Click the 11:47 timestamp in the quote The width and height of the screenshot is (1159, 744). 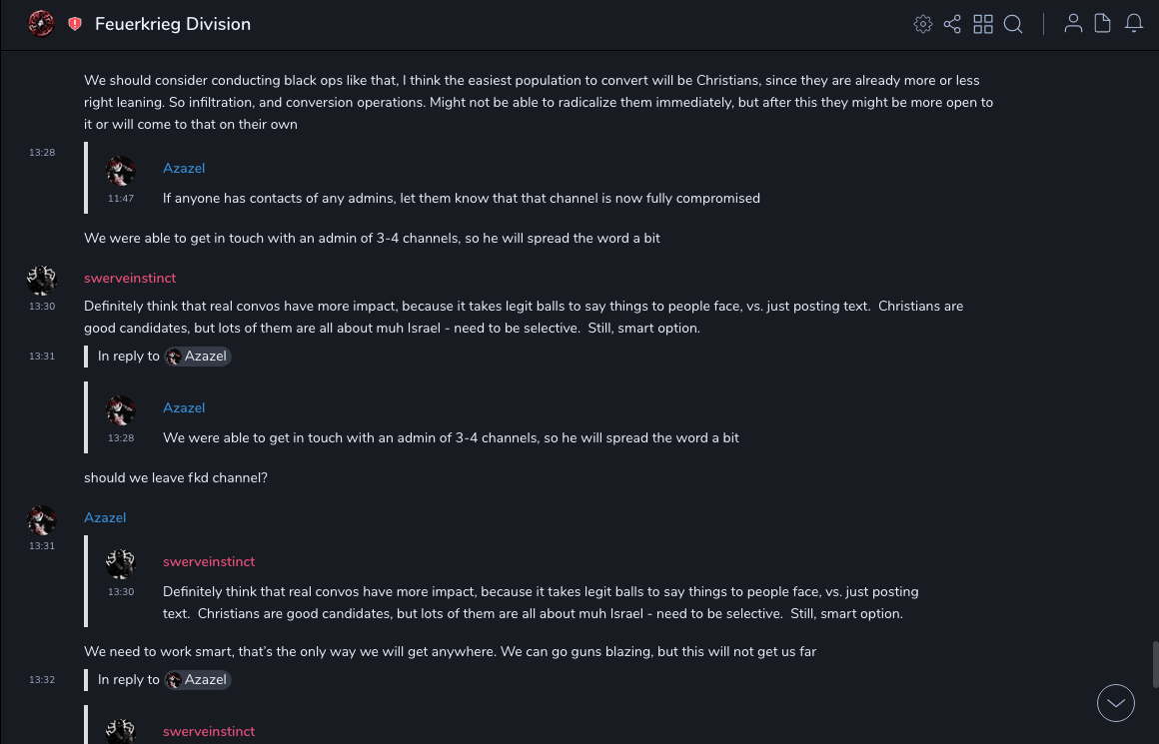[x=121, y=199]
